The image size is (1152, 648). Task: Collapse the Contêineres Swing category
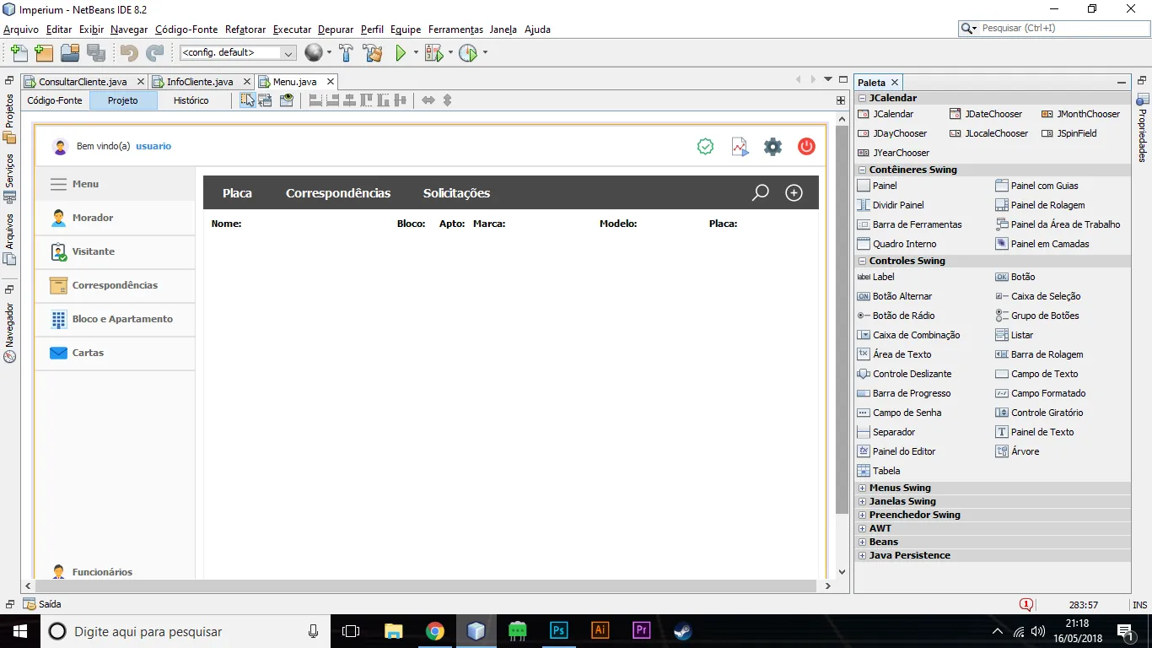(x=862, y=170)
